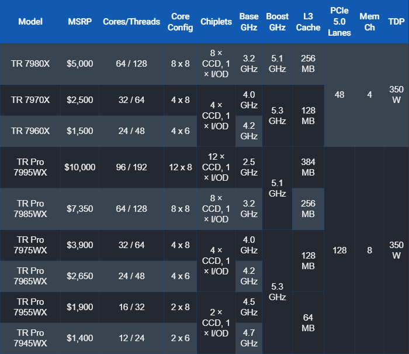Select the 96 / 192 cores cell
Screen dimensions: 409x354
pyautogui.click(x=131, y=167)
